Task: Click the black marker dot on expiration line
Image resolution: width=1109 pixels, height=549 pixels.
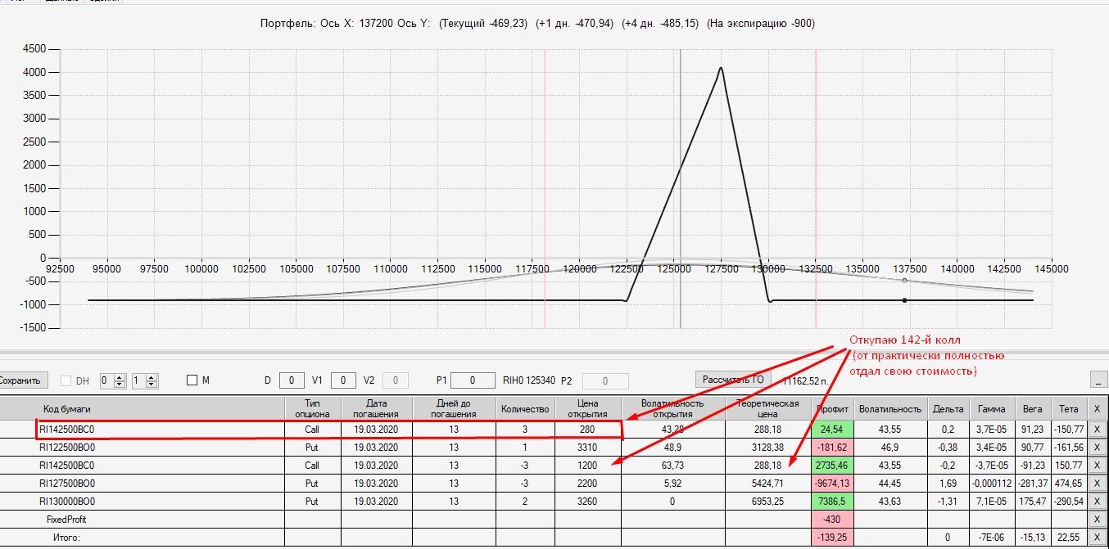Action: pyautogui.click(x=904, y=300)
